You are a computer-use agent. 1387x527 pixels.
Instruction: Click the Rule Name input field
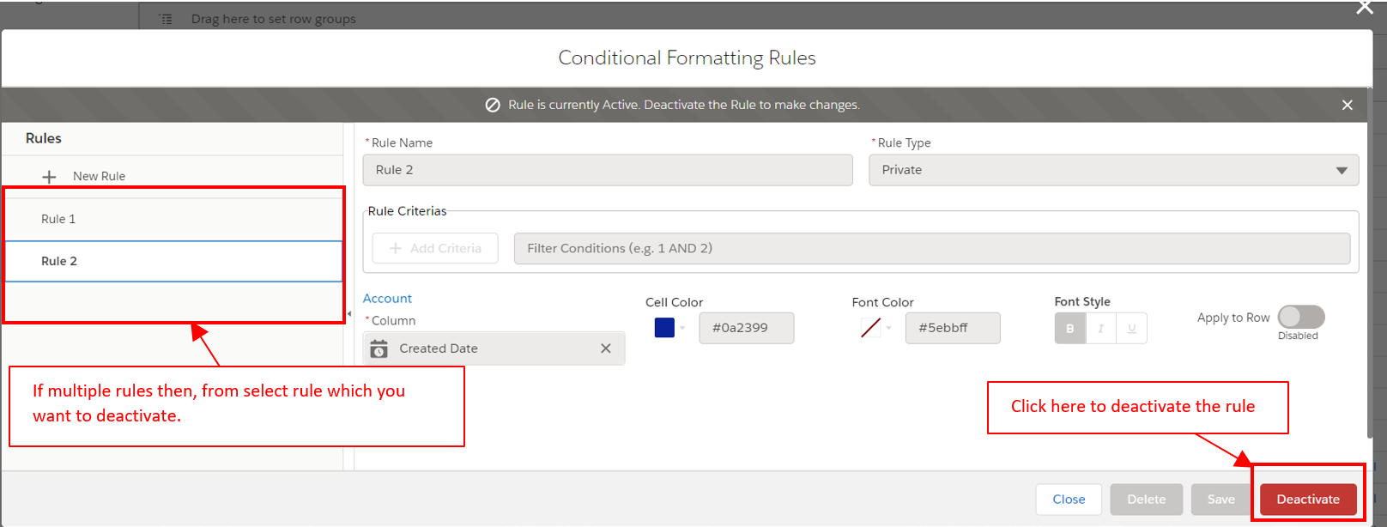point(608,170)
